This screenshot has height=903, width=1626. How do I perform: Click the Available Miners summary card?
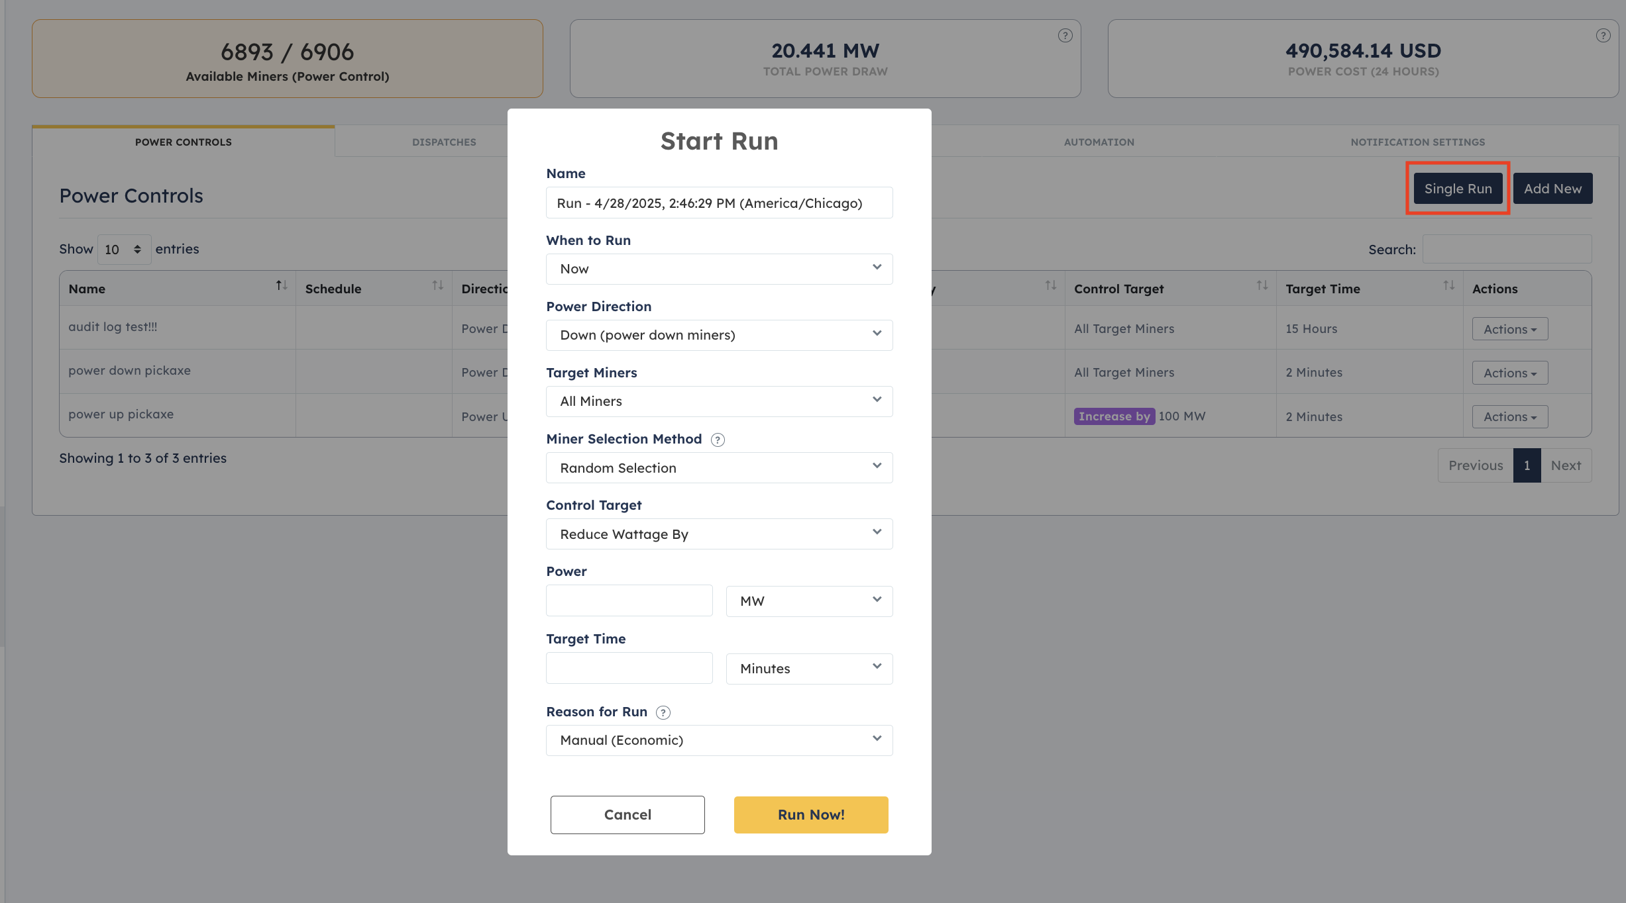click(x=287, y=59)
